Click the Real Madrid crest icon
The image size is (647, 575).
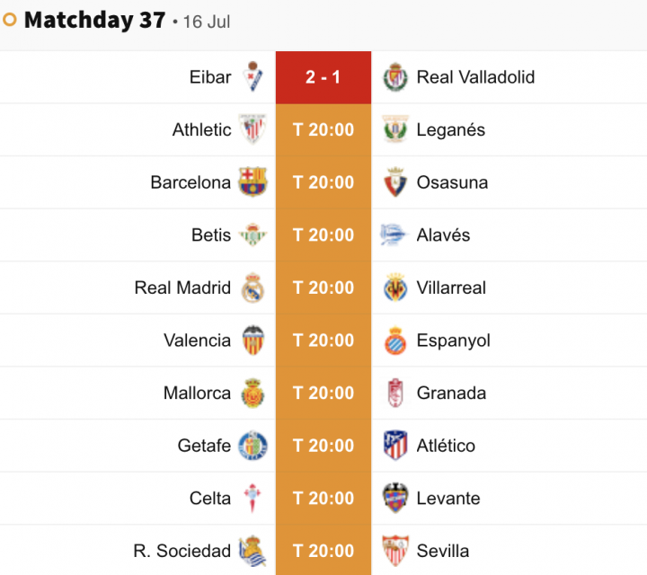[x=253, y=287]
